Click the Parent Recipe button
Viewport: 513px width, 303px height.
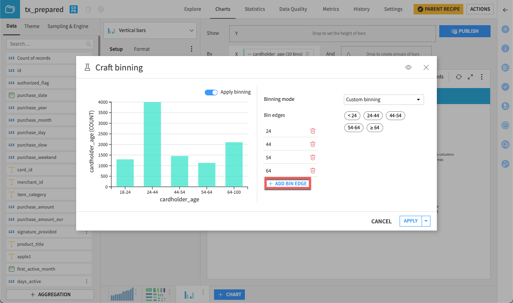click(x=438, y=9)
